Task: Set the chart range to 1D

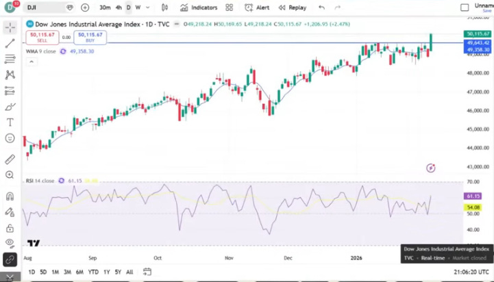Action: pos(32,272)
